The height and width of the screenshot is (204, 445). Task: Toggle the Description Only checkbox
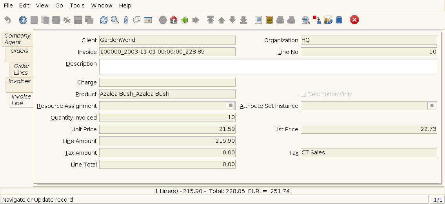pos(303,94)
